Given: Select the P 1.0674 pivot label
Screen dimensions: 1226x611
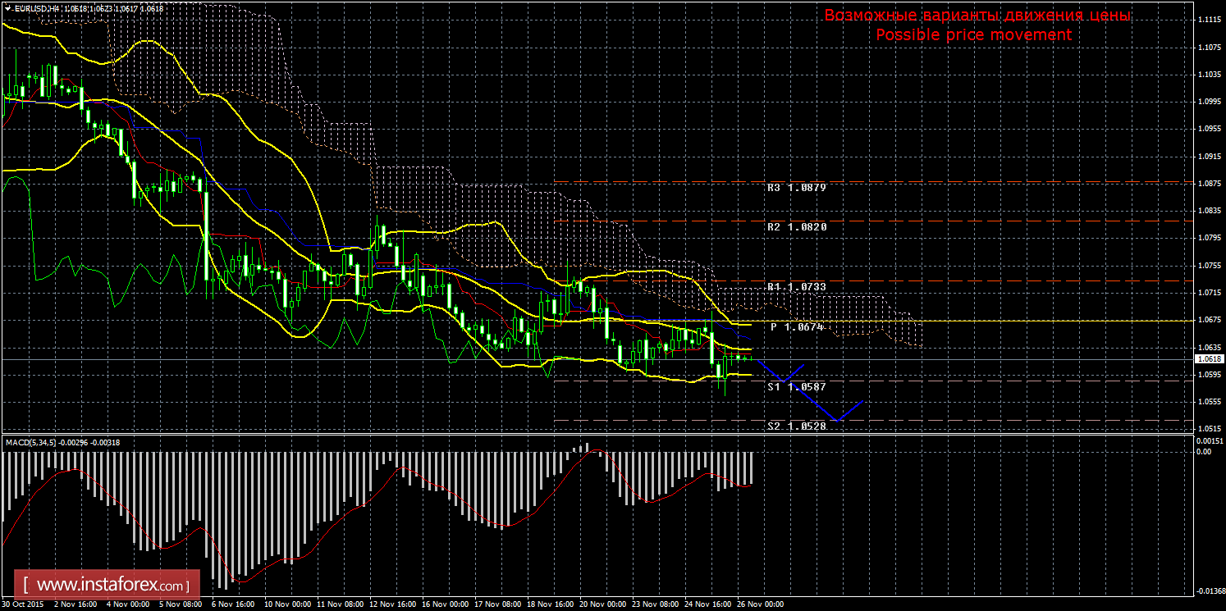Looking at the screenshot, I should click(x=797, y=327).
